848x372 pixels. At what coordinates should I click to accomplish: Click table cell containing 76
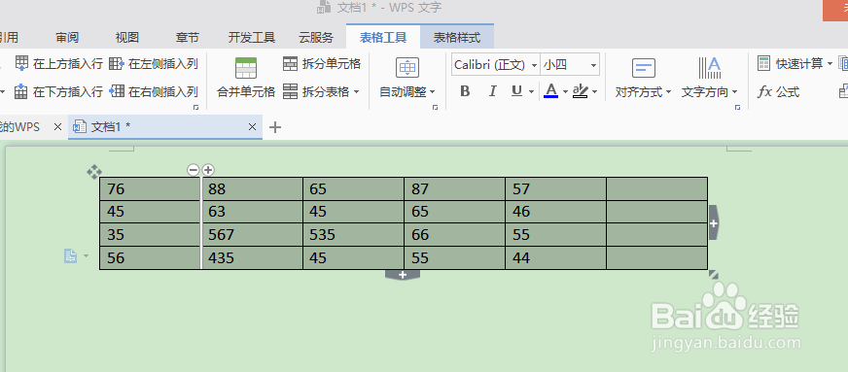click(151, 189)
